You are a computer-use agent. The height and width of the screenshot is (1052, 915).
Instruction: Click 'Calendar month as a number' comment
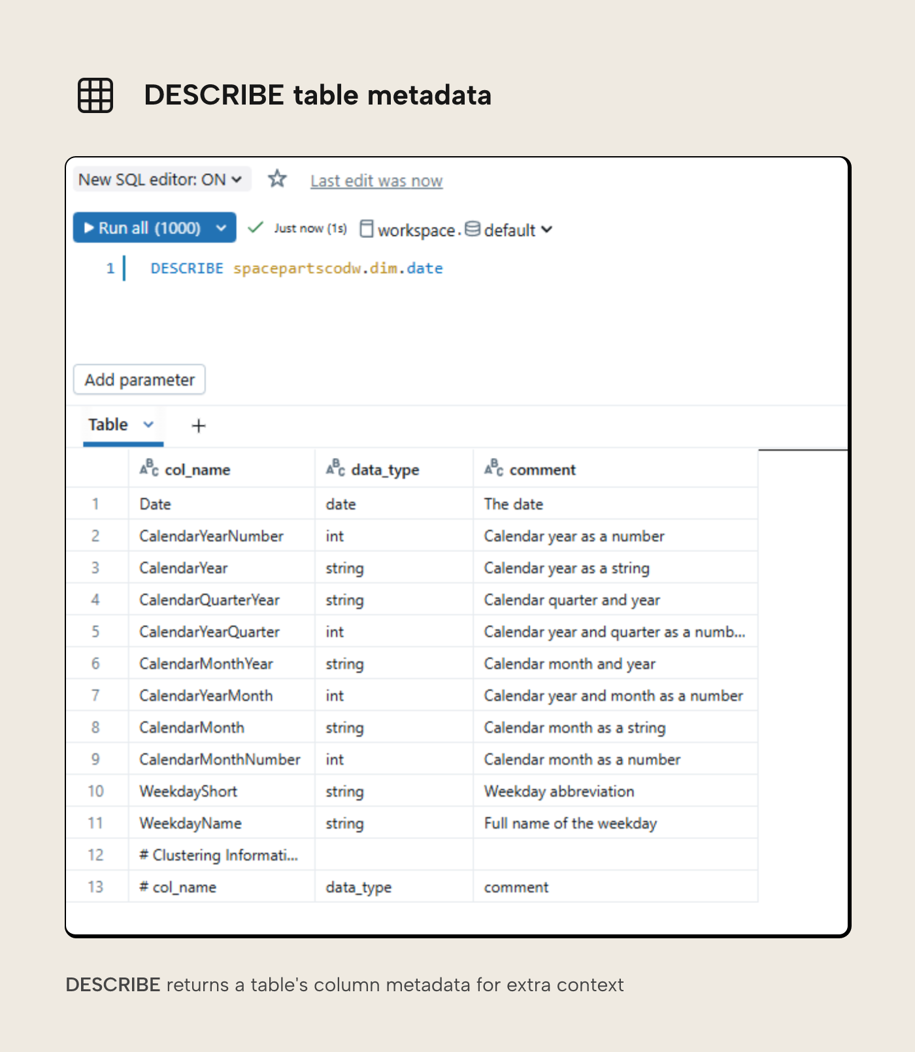click(615, 760)
